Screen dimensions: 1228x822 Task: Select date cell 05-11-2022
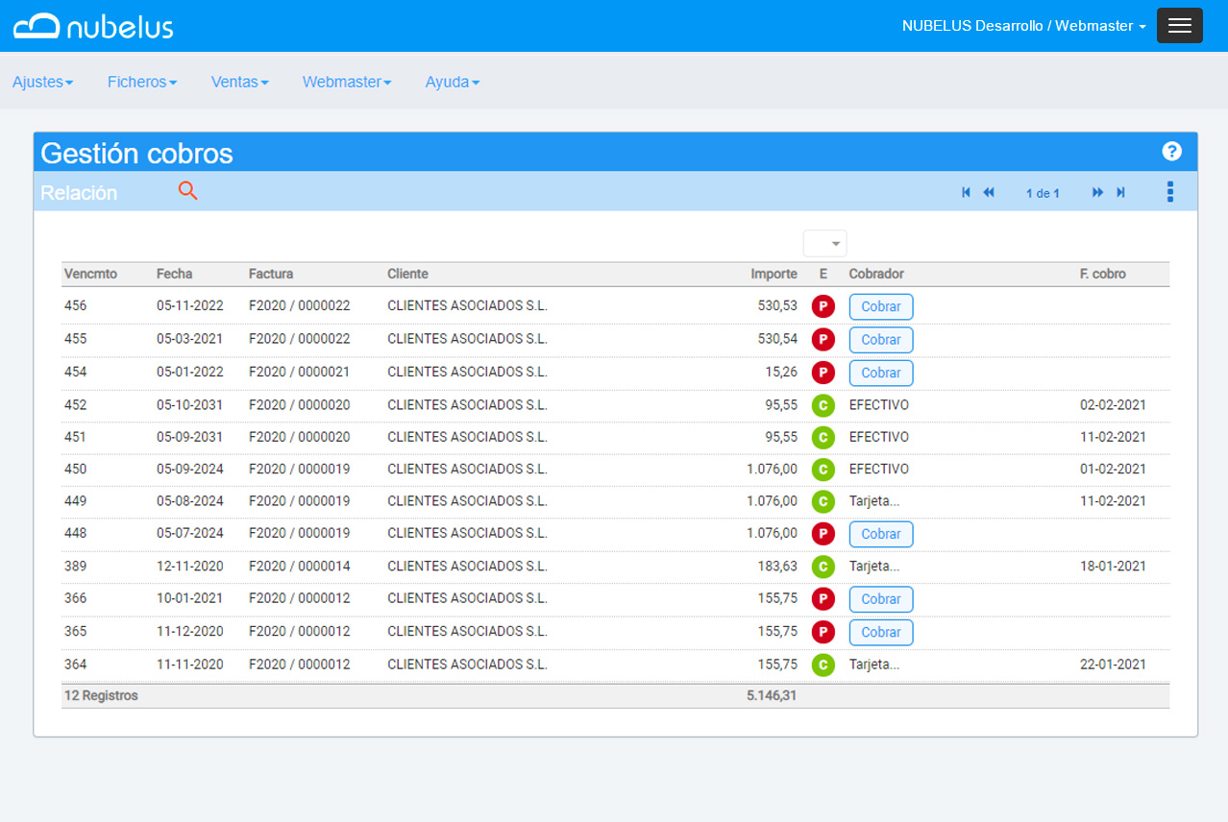click(190, 306)
